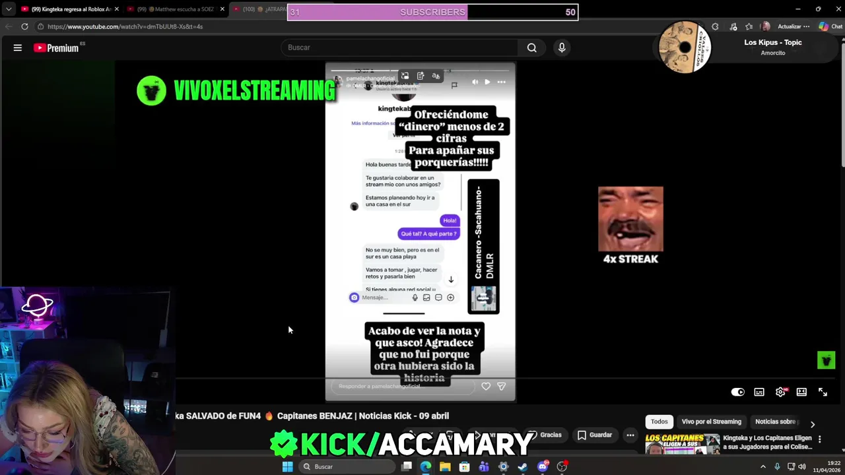Click the down arrow in the chat
The image size is (845, 475).
(x=451, y=280)
